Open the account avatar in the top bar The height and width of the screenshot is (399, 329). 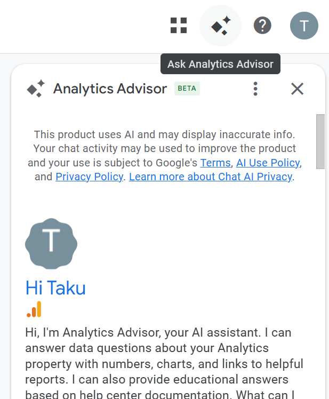pos(304,26)
